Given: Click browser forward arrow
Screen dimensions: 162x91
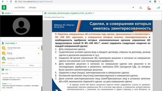Looking at the screenshot, I should [x=7, y=2].
